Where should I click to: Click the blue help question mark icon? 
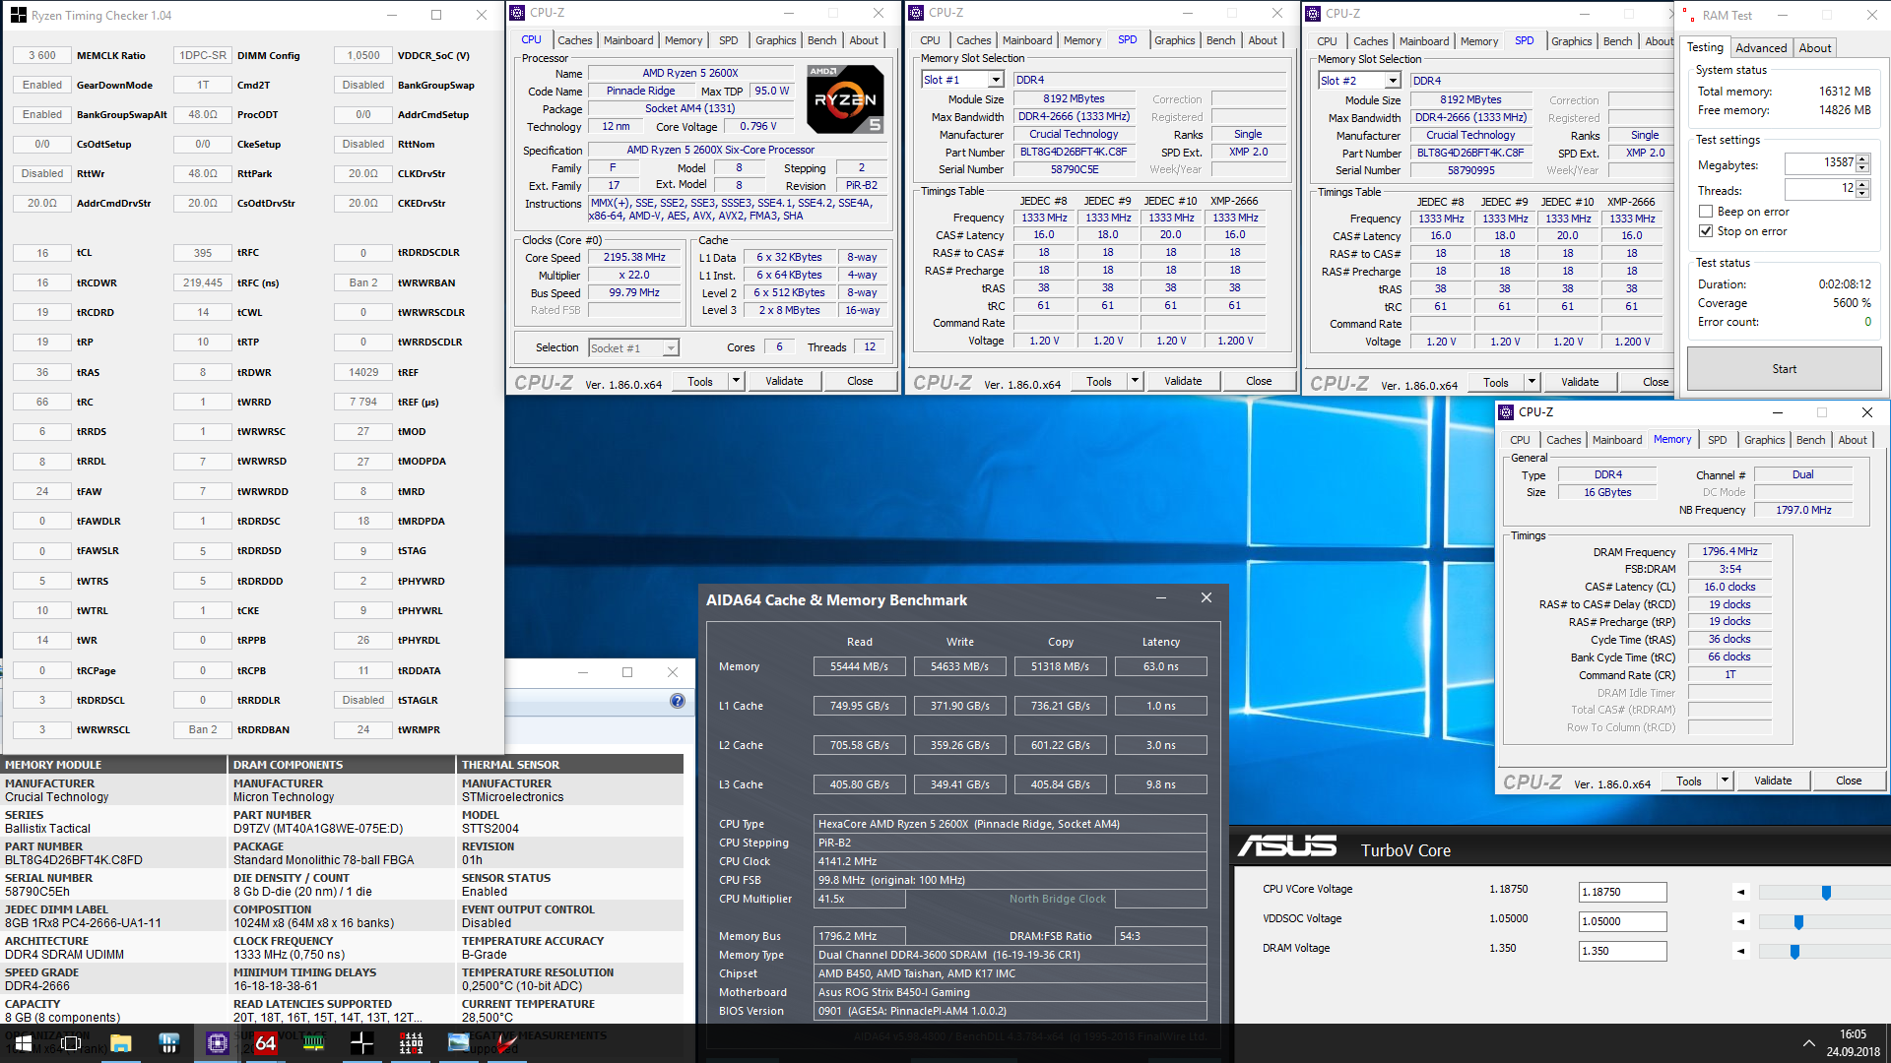(678, 701)
